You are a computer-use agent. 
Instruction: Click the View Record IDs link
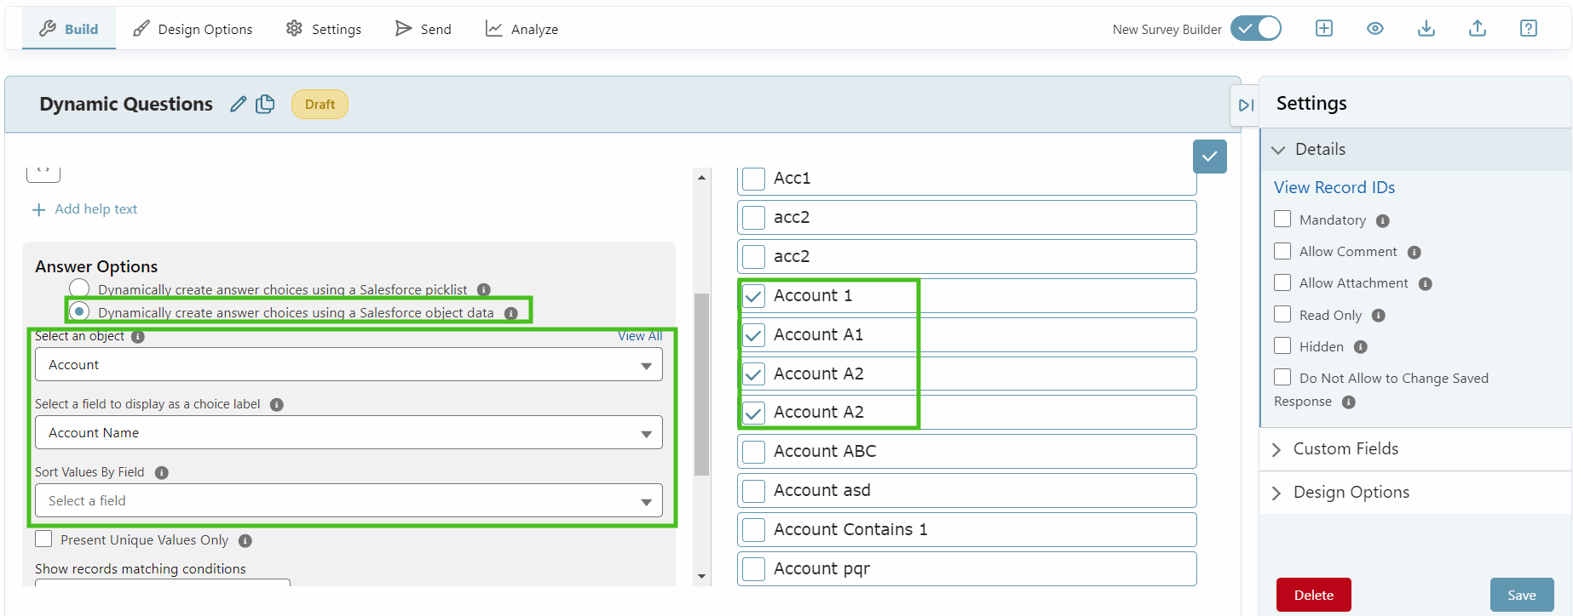click(x=1334, y=187)
